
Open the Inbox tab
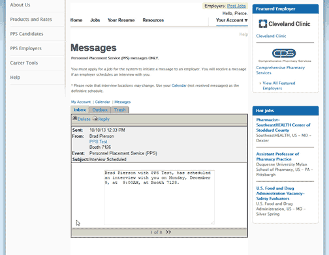(80, 110)
